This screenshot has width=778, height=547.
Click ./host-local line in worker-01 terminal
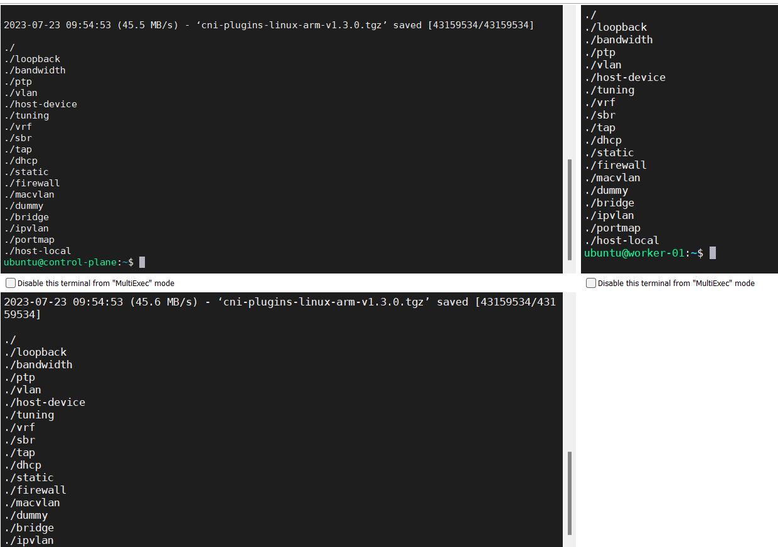click(x=622, y=240)
